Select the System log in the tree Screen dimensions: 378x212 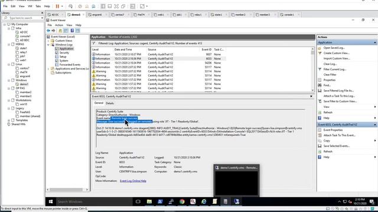64,61
